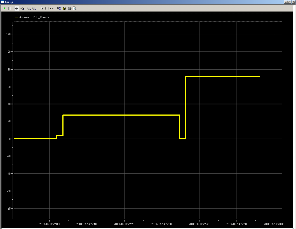Select the axes zoom tool
296x229 pixels.
pyautogui.click(x=22, y=8)
